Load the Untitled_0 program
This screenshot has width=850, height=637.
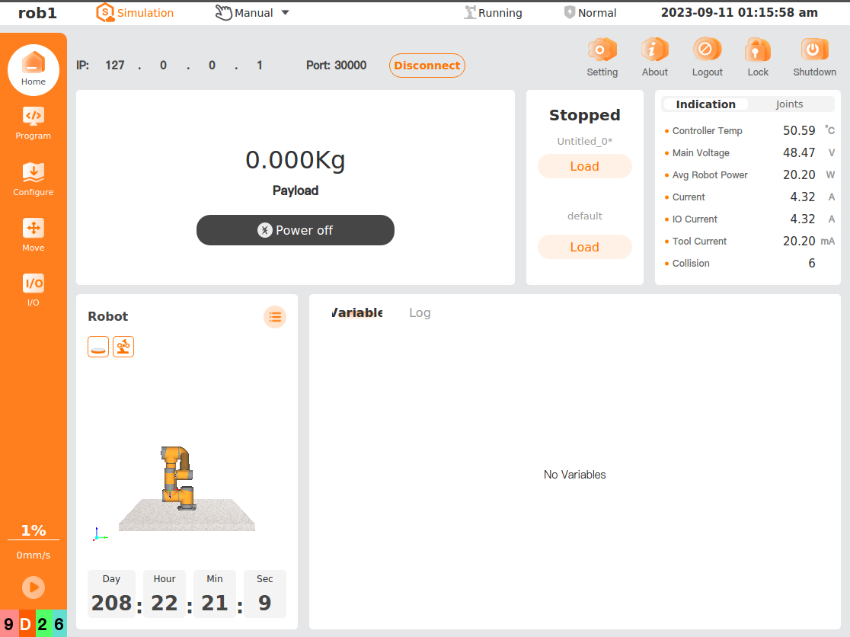pos(584,166)
